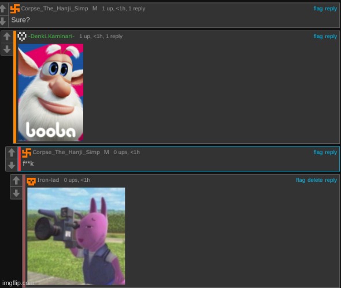Open Corpse_The_Hanji_Simp profile from the 'Sure?' comment
The height and width of the screenshot is (288, 341).
[54, 9]
